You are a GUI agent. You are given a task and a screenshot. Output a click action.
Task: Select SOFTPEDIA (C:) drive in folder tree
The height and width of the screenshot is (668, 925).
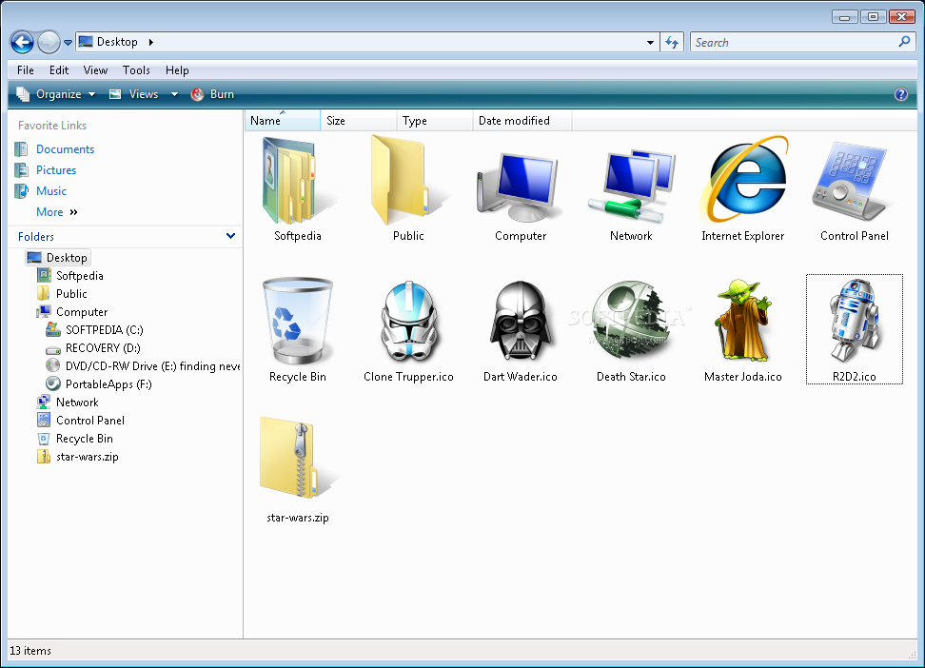(x=104, y=330)
